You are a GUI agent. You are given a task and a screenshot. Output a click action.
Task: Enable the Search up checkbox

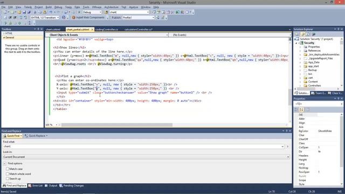tap(8, 178)
